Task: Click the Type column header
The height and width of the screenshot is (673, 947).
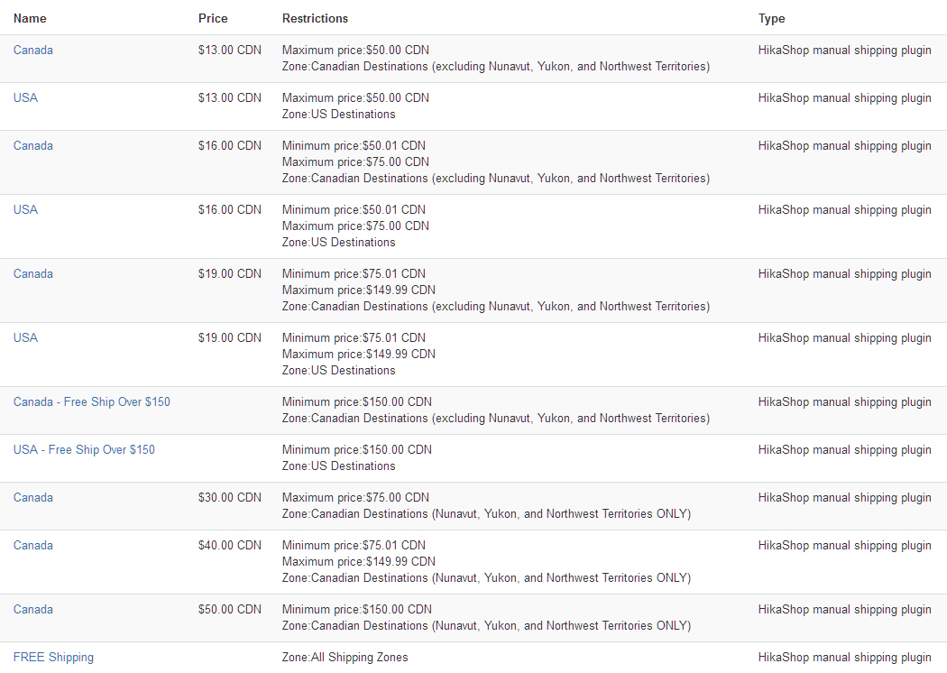Action: (771, 19)
